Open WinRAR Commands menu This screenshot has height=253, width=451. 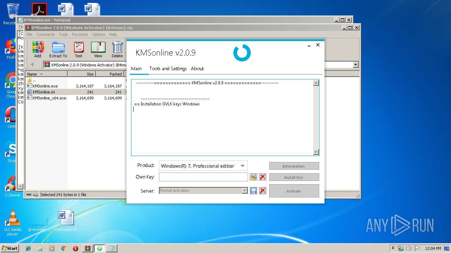click(45, 34)
